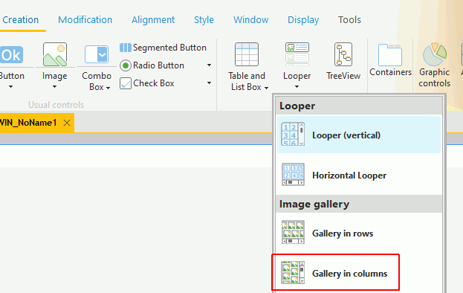The image size is (463, 293).
Task: Expand the Radio Button dropdown arrow
Action: point(209,65)
